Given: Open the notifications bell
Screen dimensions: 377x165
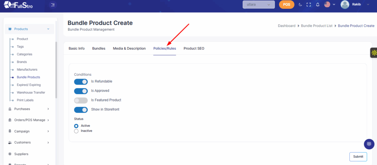Looking at the screenshot, I should (x=317, y=5).
